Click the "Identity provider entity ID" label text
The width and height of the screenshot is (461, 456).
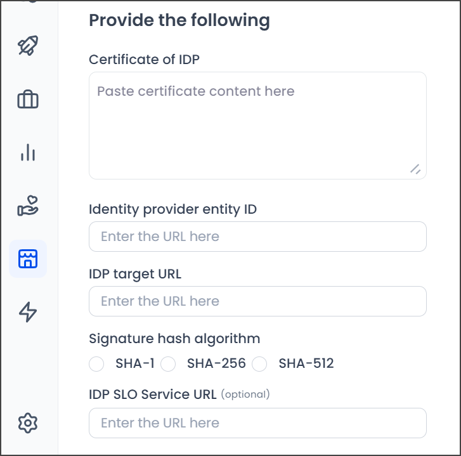(172, 209)
